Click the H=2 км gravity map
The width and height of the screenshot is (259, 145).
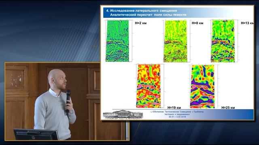(x=117, y=41)
